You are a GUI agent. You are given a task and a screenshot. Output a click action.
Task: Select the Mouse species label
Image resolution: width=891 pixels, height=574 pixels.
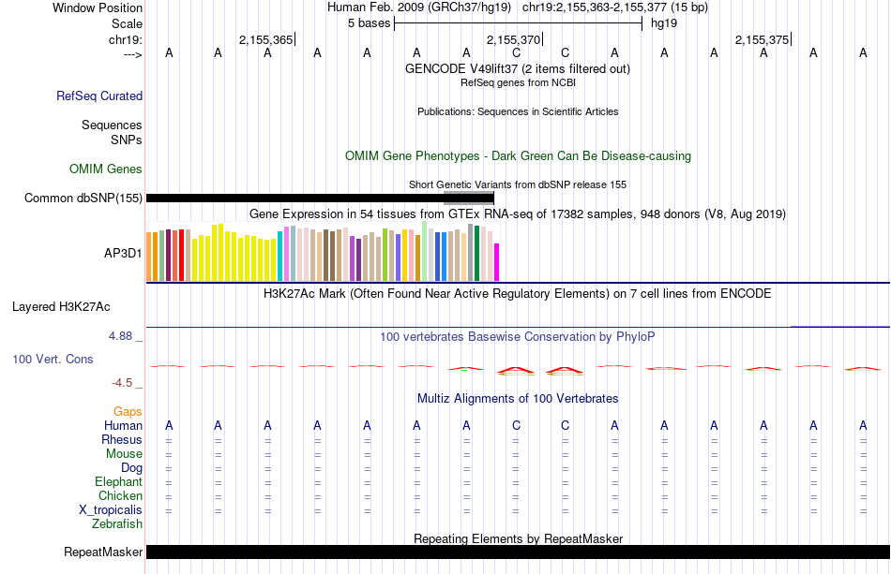[124, 454]
